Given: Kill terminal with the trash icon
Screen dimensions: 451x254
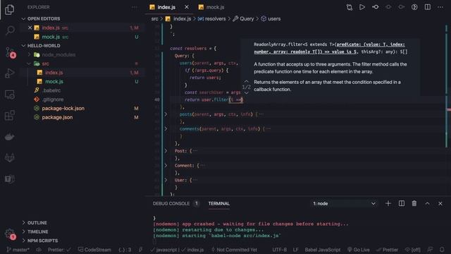Looking at the screenshot, I should pos(414,204).
